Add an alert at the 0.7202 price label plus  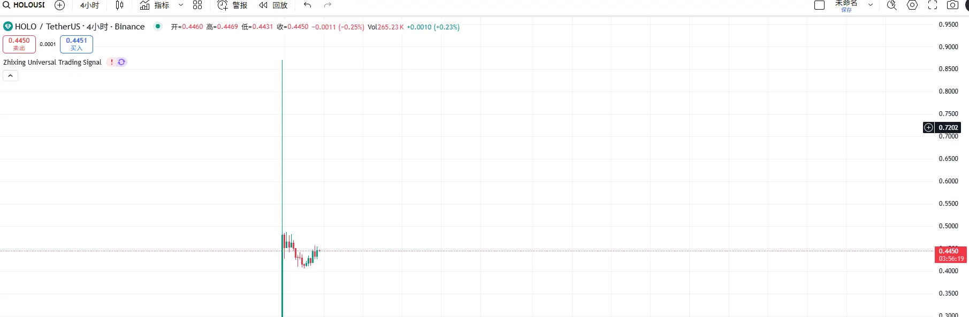pyautogui.click(x=929, y=127)
